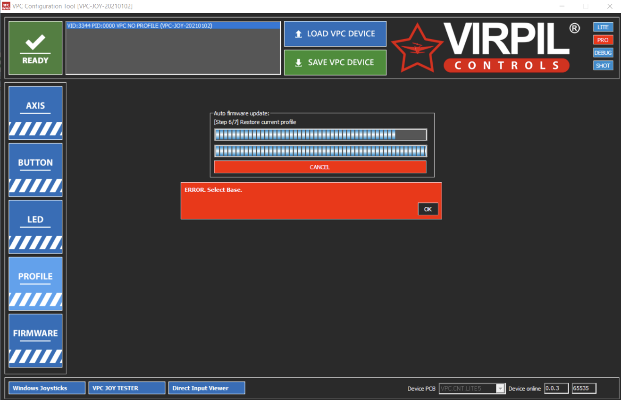The image size is (621, 400).
Task: Open Windows Joysticks
Action: (x=47, y=388)
